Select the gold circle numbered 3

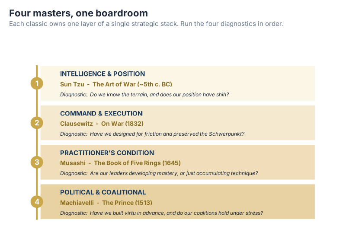(37, 162)
